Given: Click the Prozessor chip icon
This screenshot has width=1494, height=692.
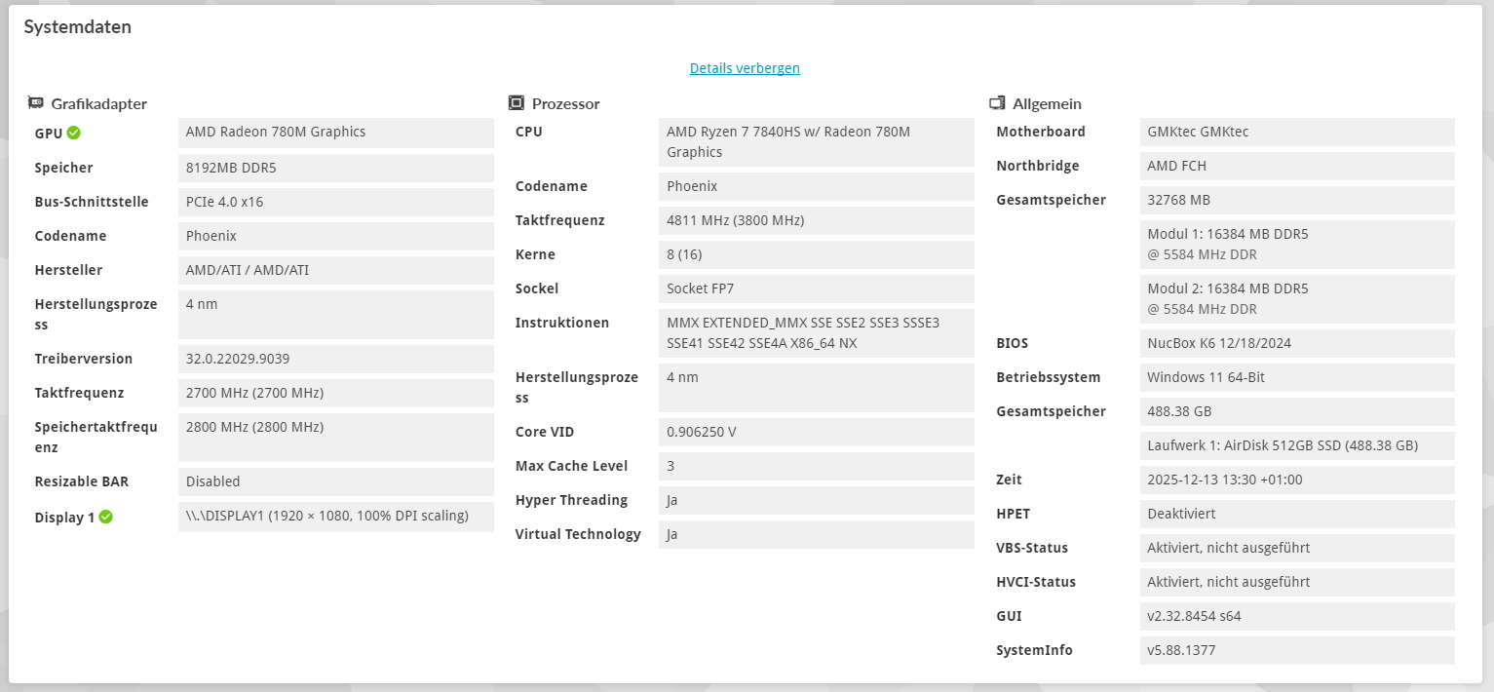Looking at the screenshot, I should pos(517,103).
